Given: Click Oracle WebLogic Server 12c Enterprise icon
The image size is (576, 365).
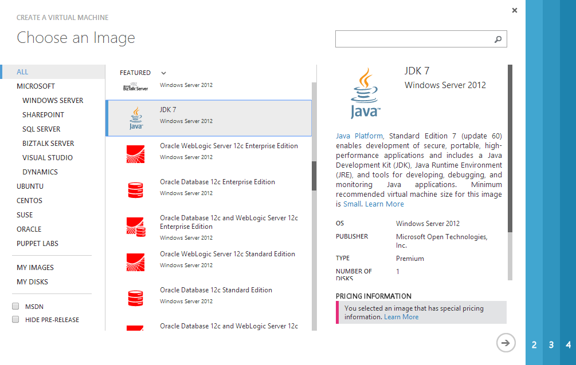Looking at the screenshot, I should (136, 154).
